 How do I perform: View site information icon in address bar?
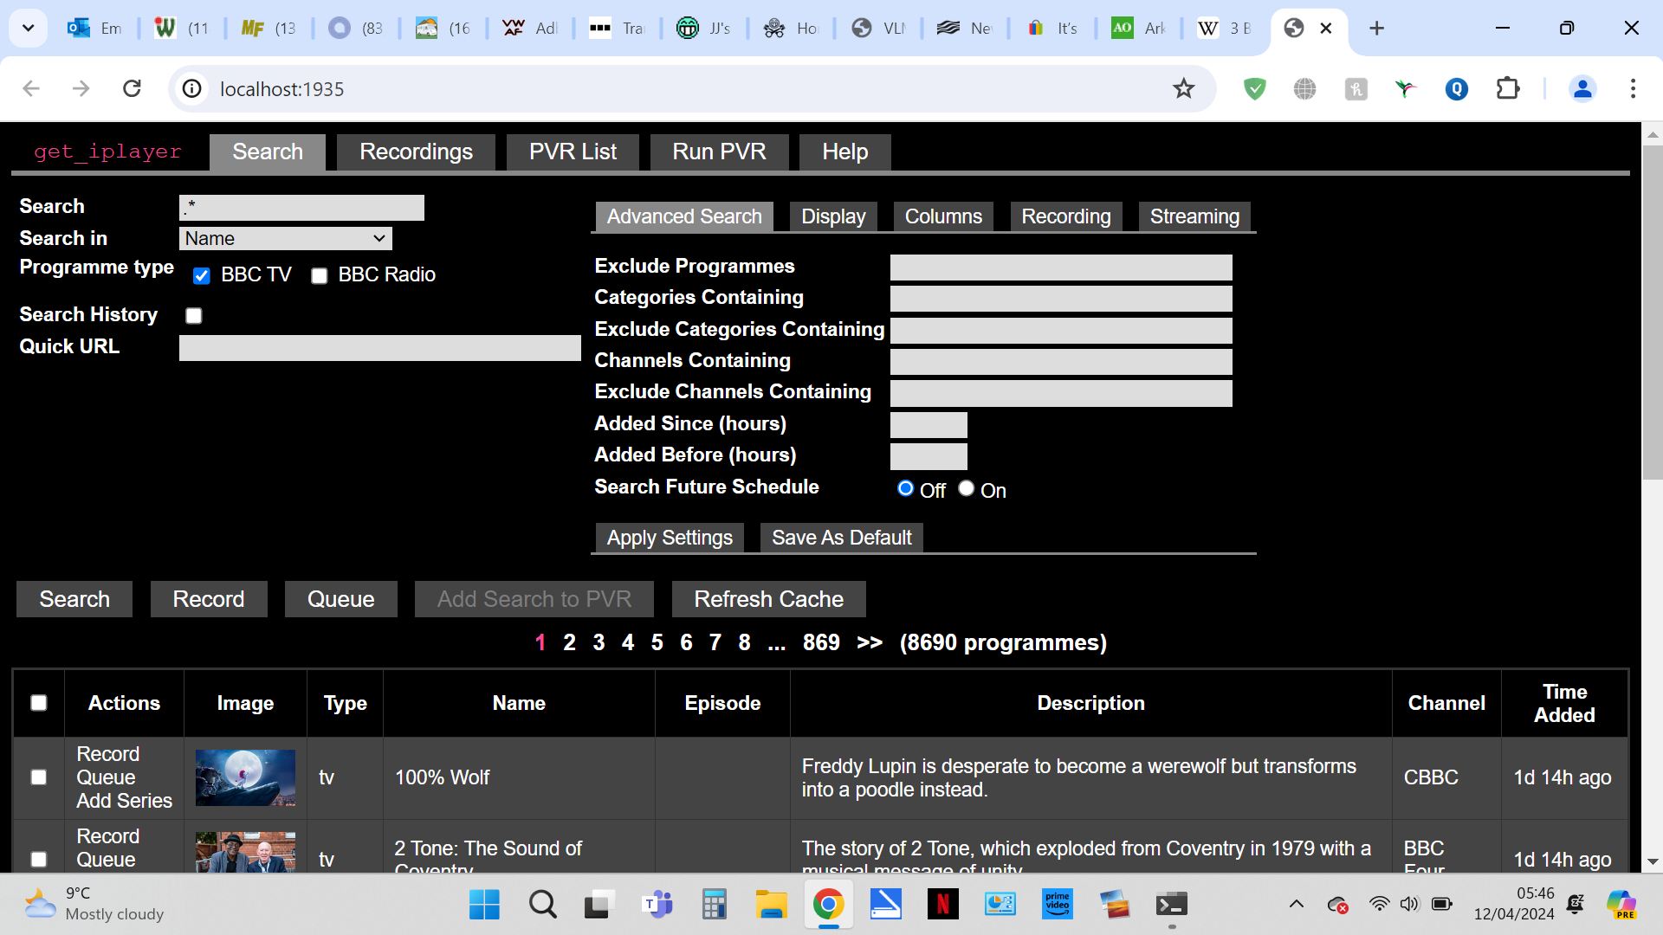191,88
